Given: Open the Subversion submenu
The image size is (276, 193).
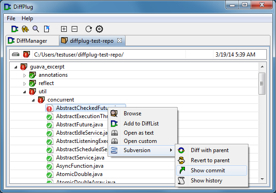Looking at the screenshot, I should (x=143, y=150).
